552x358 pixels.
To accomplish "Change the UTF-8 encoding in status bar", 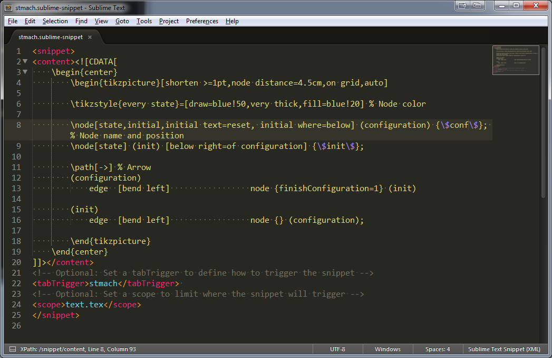I will pyautogui.click(x=337, y=349).
